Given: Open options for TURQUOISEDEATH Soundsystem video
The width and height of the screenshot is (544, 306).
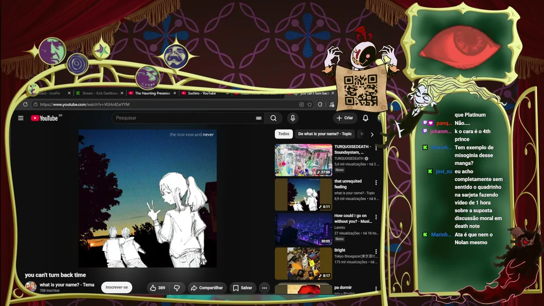Looking at the screenshot, I should (x=376, y=148).
